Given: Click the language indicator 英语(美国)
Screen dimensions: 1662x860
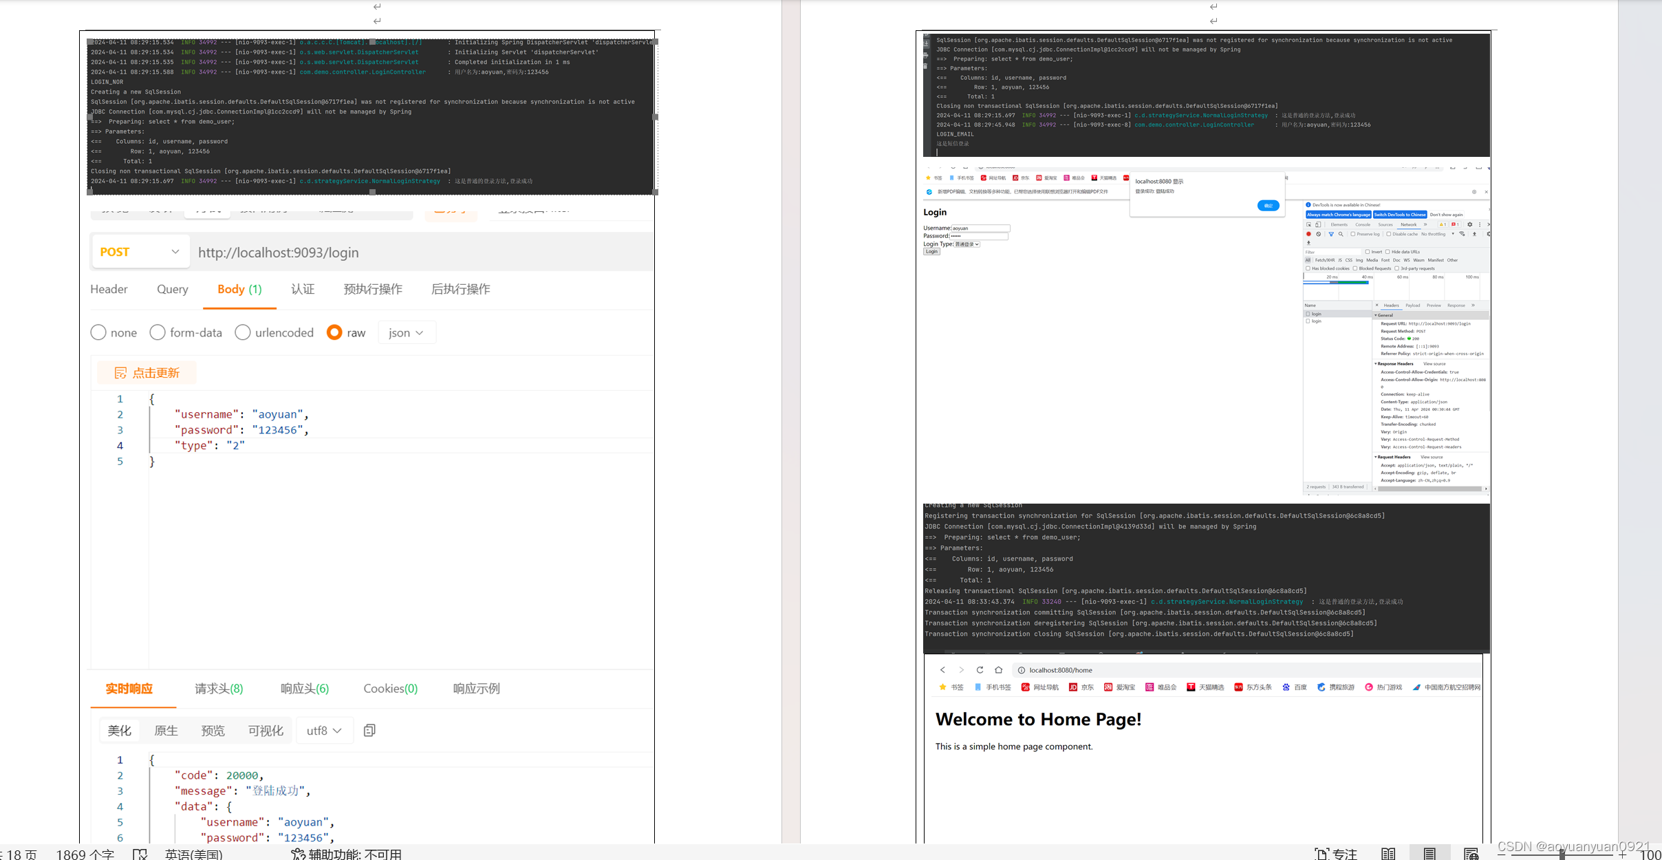Looking at the screenshot, I should (x=193, y=854).
